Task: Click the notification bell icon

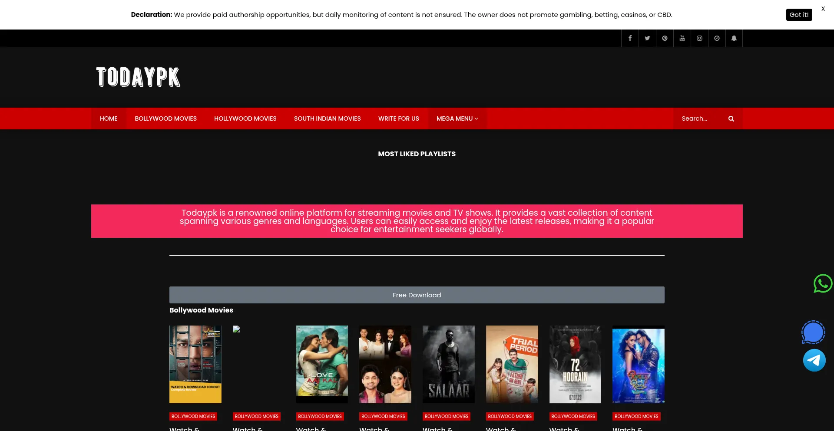Action: click(734, 38)
